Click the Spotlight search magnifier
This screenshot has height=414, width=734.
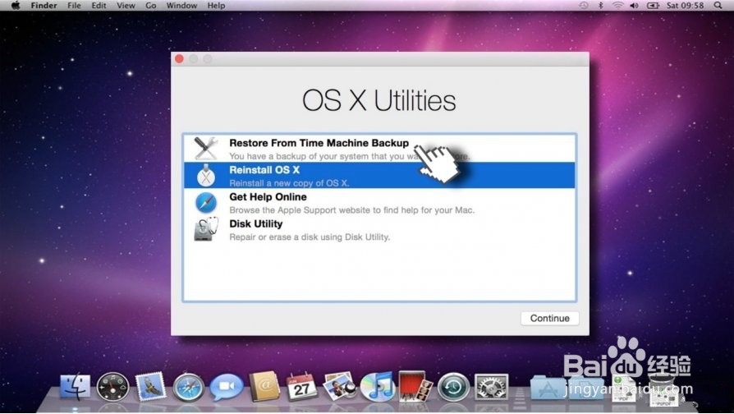pyautogui.click(x=718, y=6)
